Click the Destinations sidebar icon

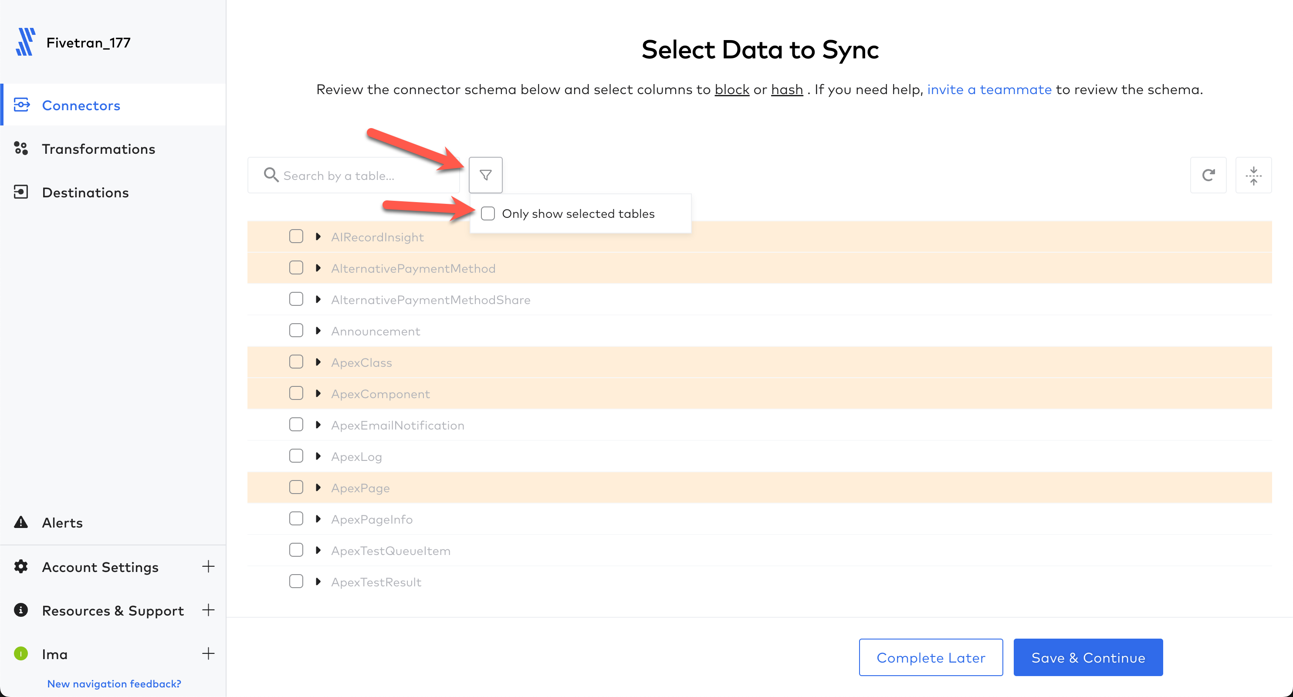pyautogui.click(x=22, y=192)
